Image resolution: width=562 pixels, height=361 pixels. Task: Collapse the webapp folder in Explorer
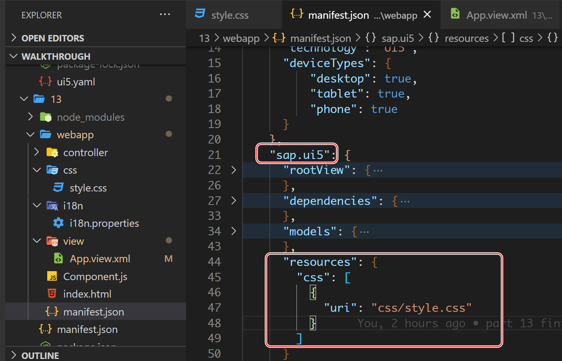[x=30, y=134]
